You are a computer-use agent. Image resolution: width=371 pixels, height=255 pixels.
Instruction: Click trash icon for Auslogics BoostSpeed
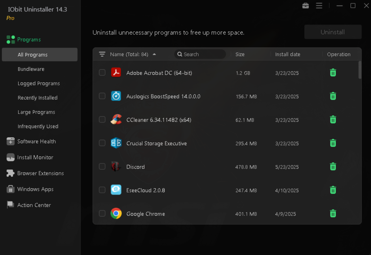333,96
